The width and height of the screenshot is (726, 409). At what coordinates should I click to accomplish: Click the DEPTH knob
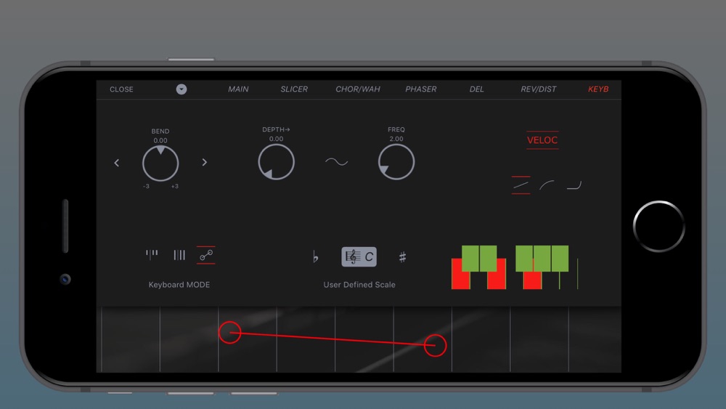point(276,162)
